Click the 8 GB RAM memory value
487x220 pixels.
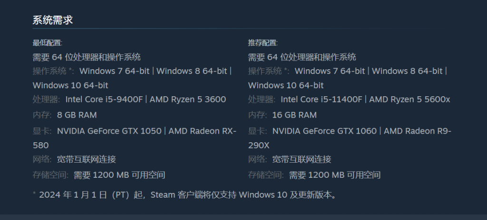pos(77,115)
